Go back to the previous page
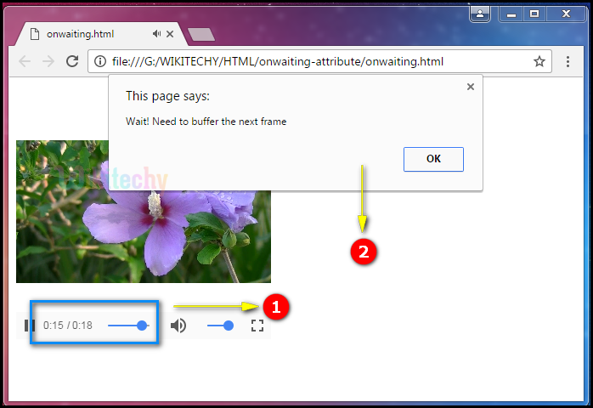 click(x=25, y=62)
